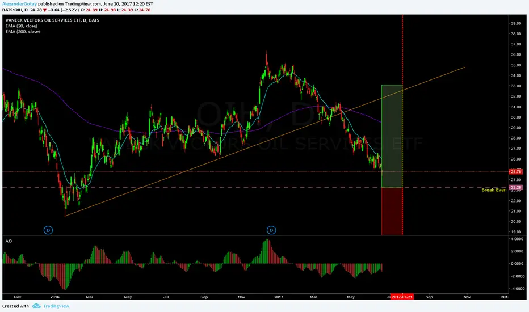The image size is (529, 312).
Task: Click the 24.78 current price tag
Action: pos(515,172)
